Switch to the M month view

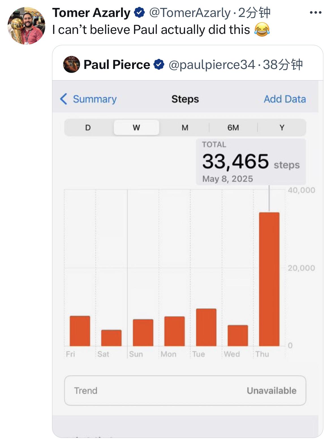click(185, 128)
